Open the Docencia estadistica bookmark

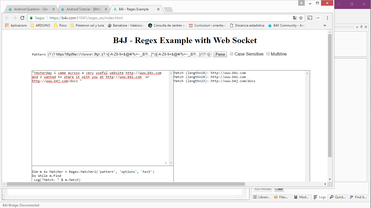pos(247,25)
